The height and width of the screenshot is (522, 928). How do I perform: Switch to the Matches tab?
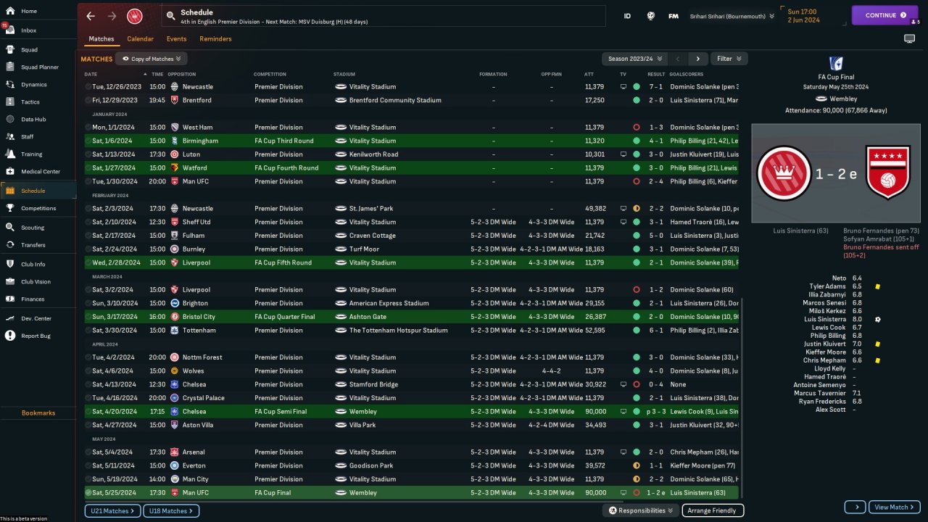point(101,39)
